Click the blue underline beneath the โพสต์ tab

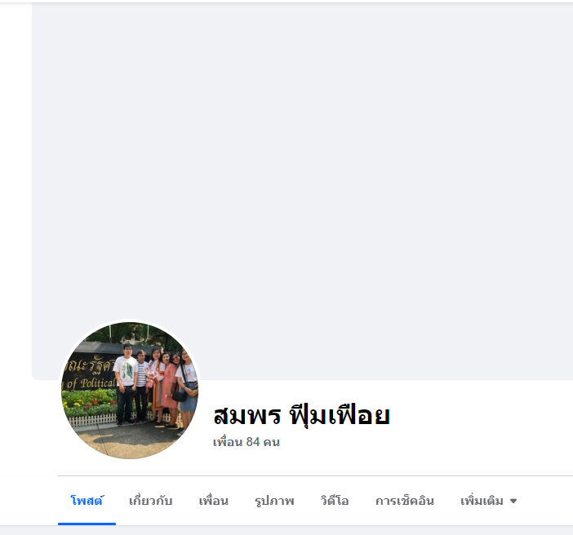coord(87,524)
